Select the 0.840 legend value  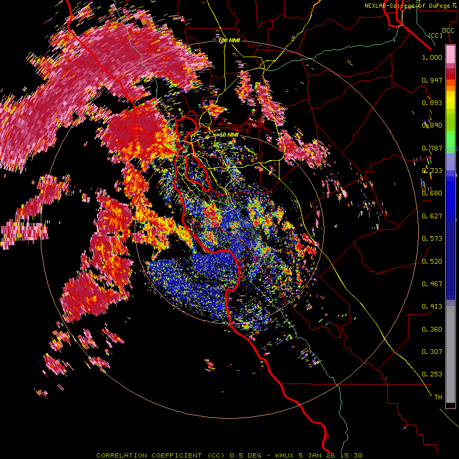pos(432,125)
